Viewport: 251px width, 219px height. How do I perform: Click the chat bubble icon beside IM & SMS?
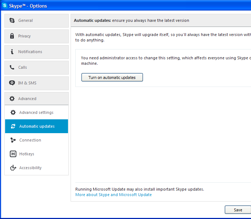12,83
